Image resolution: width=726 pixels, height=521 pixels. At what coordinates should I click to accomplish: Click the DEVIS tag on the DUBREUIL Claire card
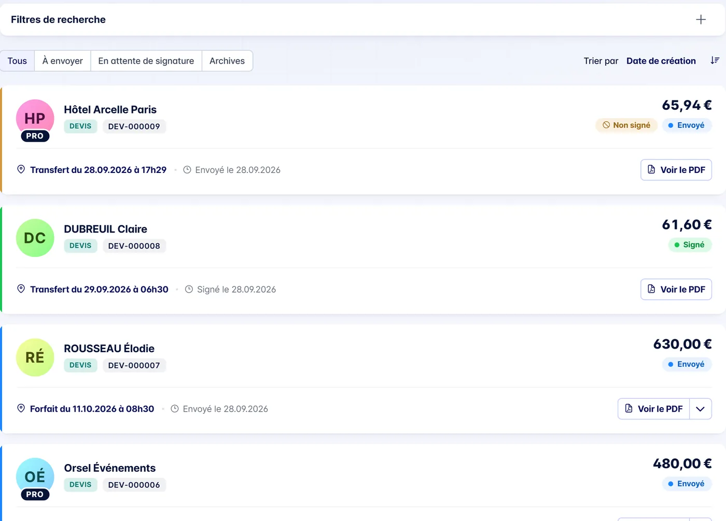pos(80,246)
